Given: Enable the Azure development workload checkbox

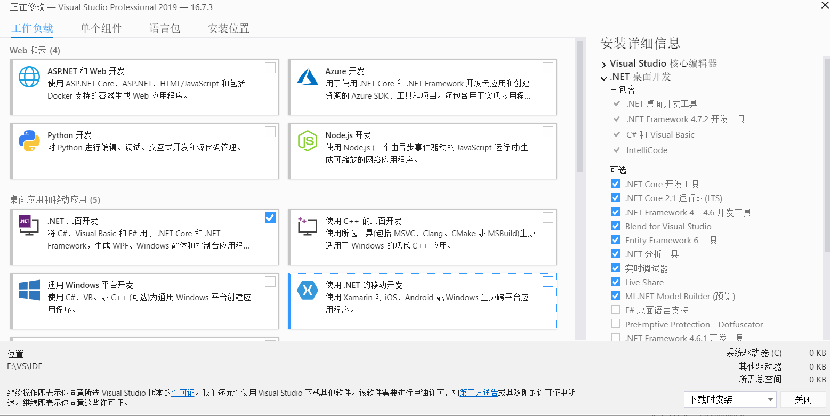Looking at the screenshot, I should tap(548, 68).
